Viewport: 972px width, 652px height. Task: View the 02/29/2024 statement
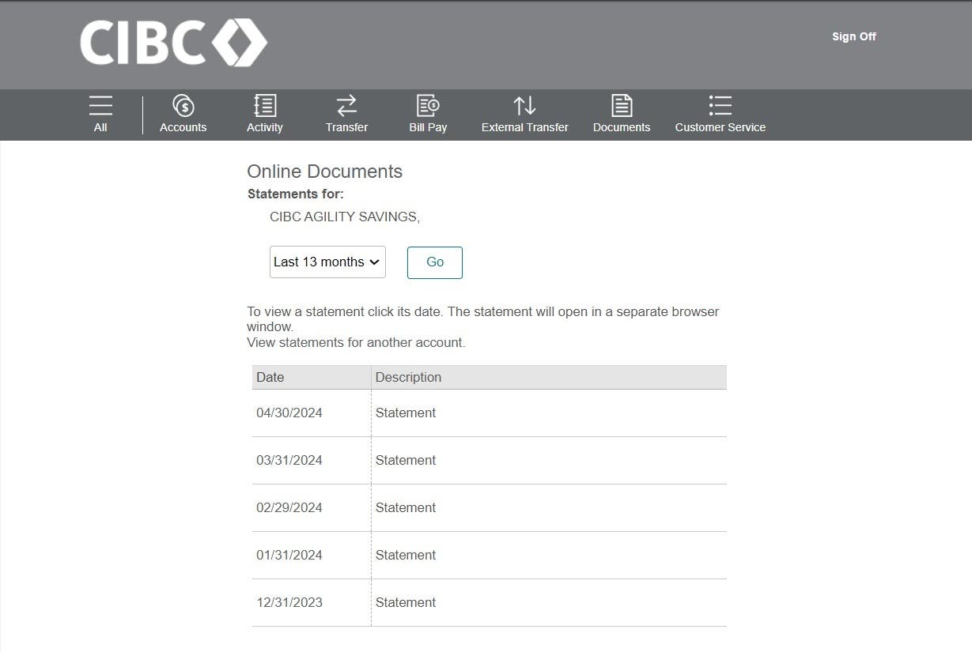pos(289,508)
